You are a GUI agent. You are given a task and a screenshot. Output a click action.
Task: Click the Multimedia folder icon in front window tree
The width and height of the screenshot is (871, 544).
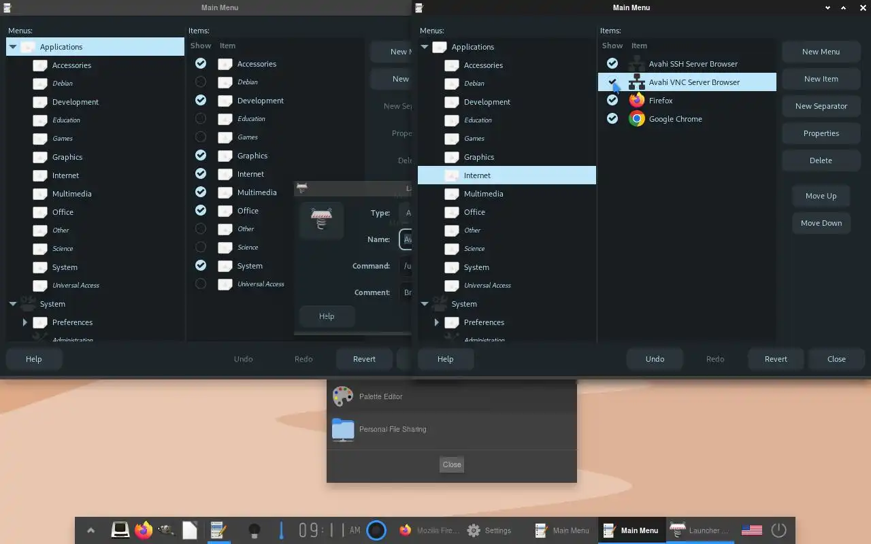pyautogui.click(x=452, y=194)
